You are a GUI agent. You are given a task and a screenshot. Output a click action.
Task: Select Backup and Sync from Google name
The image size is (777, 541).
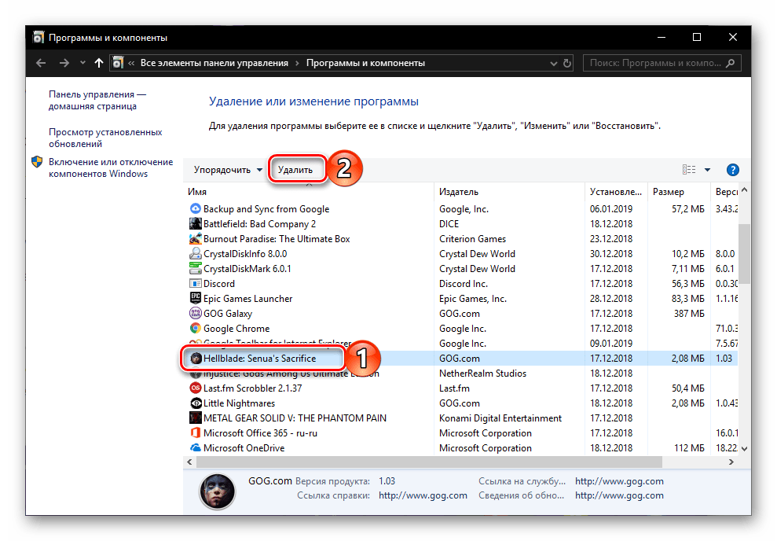pyautogui.click(x=266, y=209)
